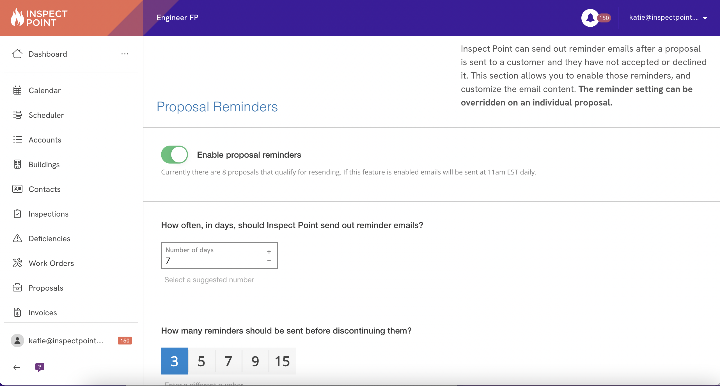Click the Proposals sidebar icon
This screenshot has width=720, height=386.
pyautogui.click(x=17, y=288)
